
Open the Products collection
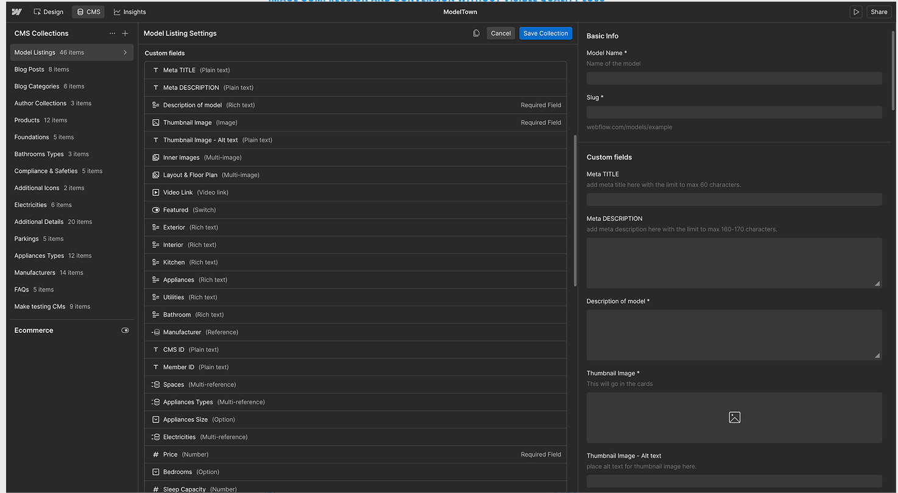(x=72, y=120)
